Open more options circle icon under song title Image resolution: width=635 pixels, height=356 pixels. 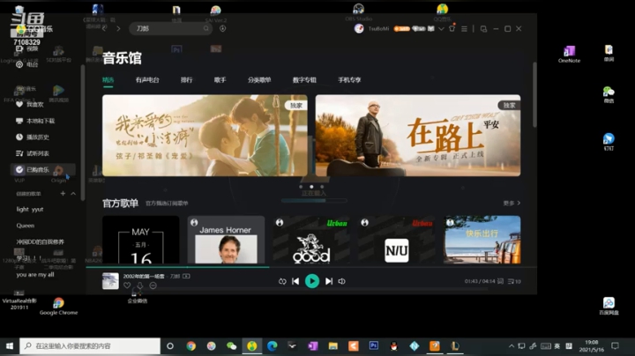[153, 286]
